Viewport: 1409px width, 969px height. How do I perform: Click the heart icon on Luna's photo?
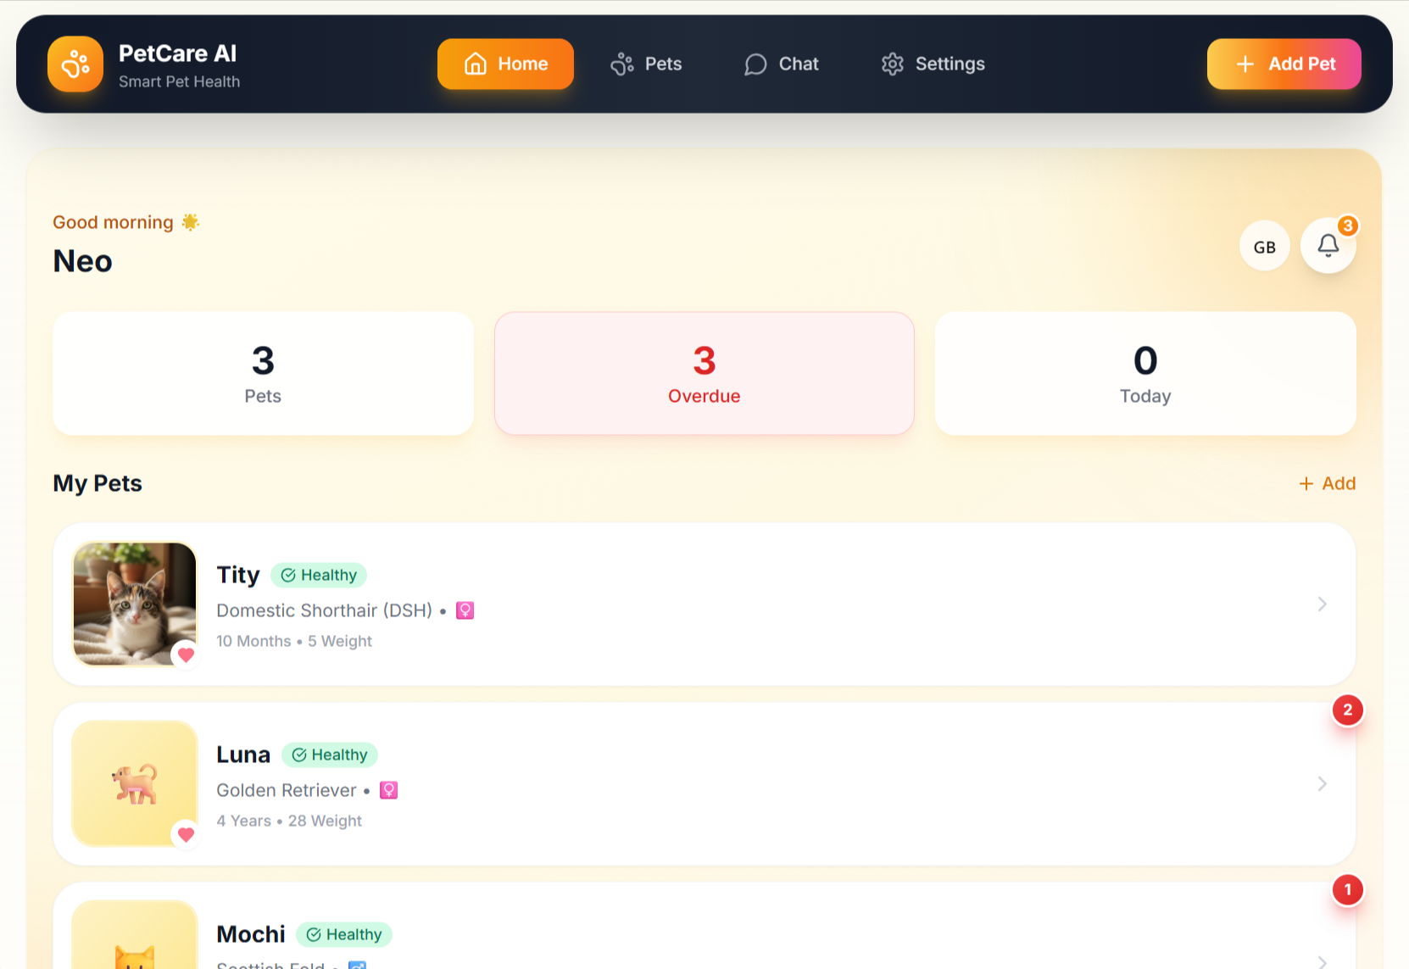186,834
